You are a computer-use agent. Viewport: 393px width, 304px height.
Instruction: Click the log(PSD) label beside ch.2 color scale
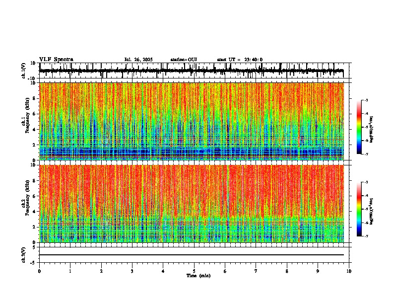372,211
